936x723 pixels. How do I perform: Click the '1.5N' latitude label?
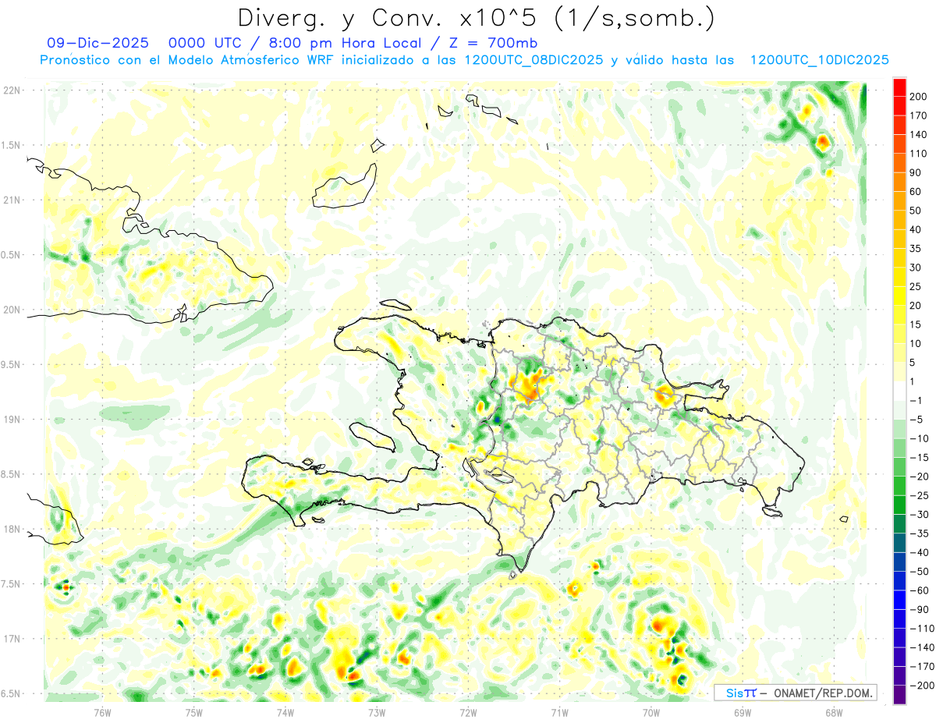click(12, 145)
